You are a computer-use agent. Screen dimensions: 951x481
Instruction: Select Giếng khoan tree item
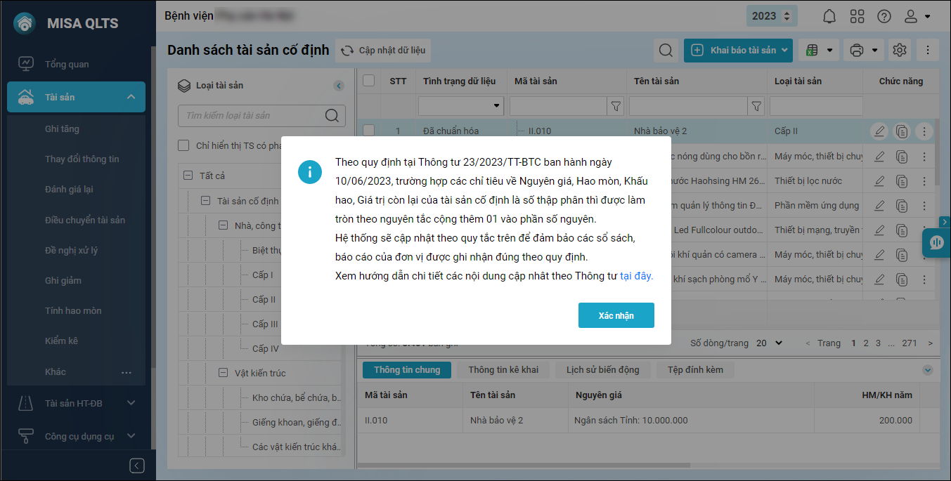click(x=297, y=422)
